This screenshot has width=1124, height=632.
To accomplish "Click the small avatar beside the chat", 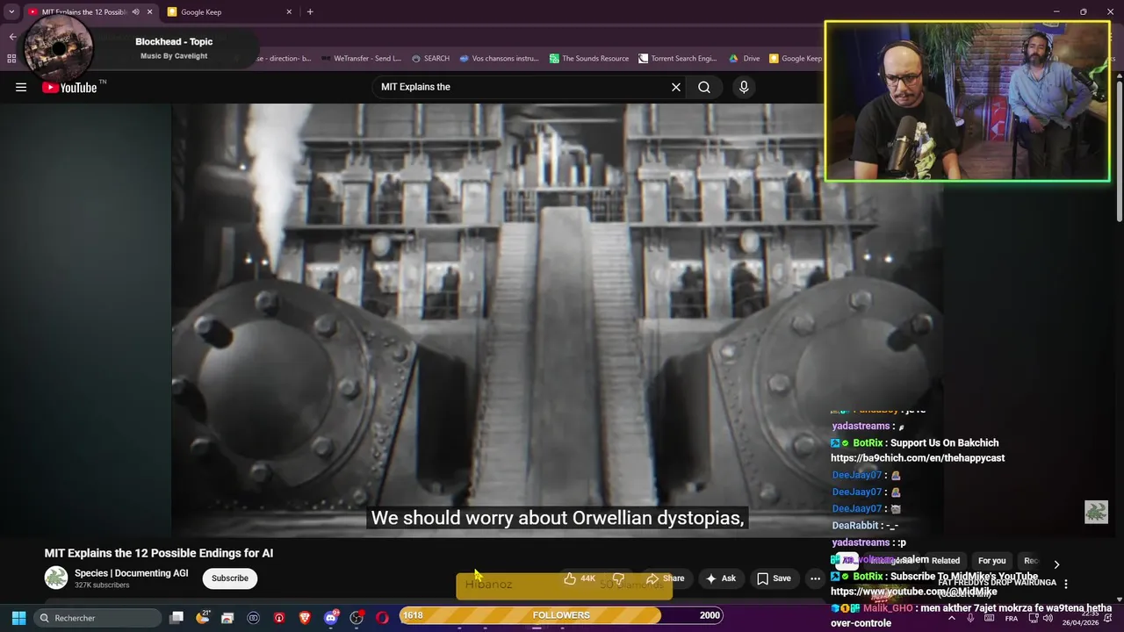I will pyautogui.click(x=1096, y=512).
